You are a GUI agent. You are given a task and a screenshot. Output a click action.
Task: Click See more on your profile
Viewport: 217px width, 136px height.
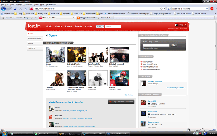tap(176, 88)
